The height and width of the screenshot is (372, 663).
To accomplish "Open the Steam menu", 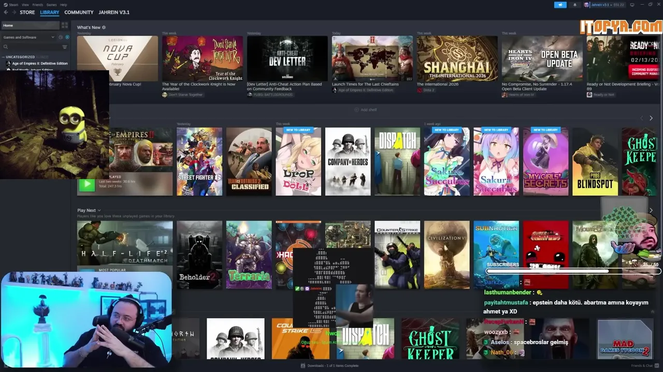I will [x=12, y=5].
